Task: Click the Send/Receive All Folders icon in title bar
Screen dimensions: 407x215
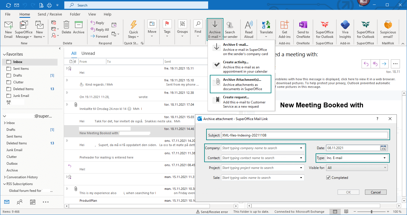Action: coord(8,5)
